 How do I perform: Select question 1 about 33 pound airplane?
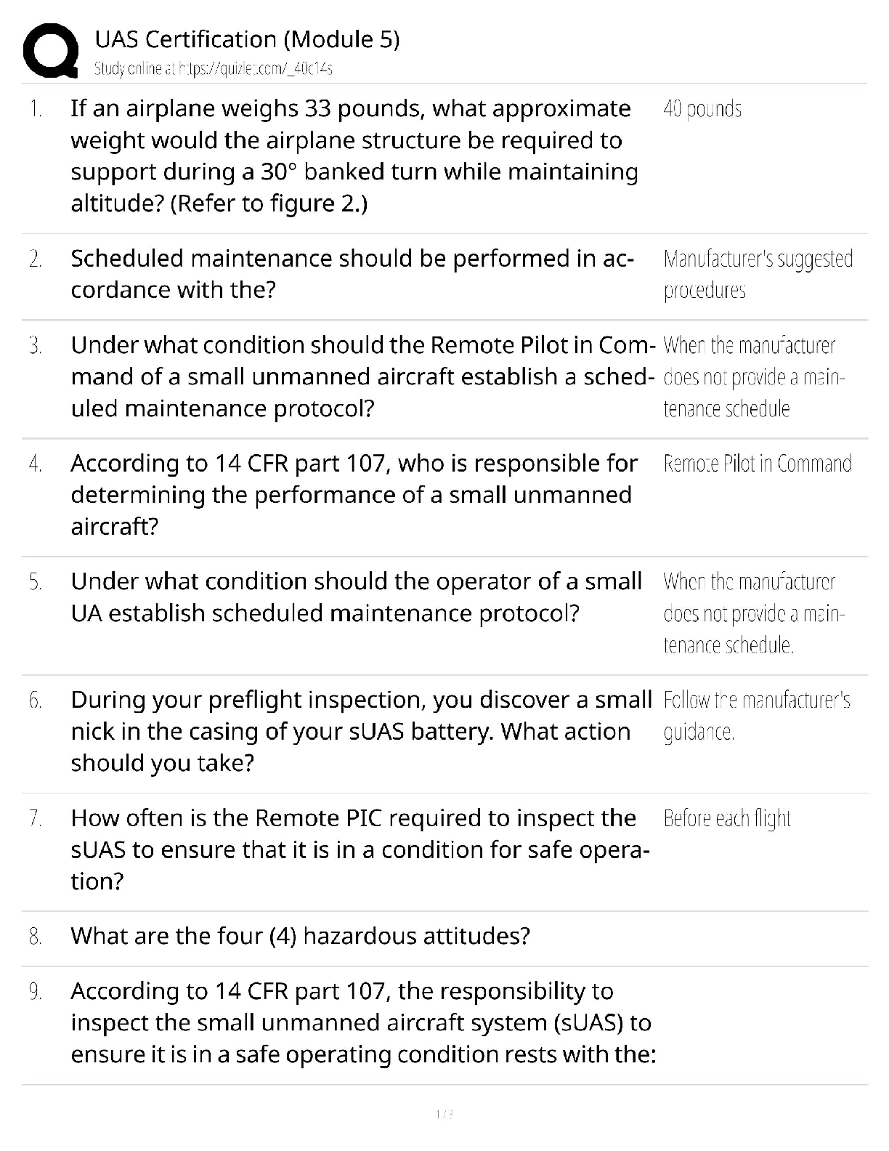tap(354, 156)
